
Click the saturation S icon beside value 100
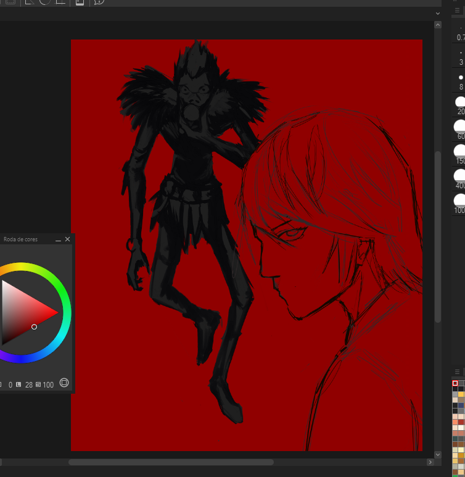point(38,384)
